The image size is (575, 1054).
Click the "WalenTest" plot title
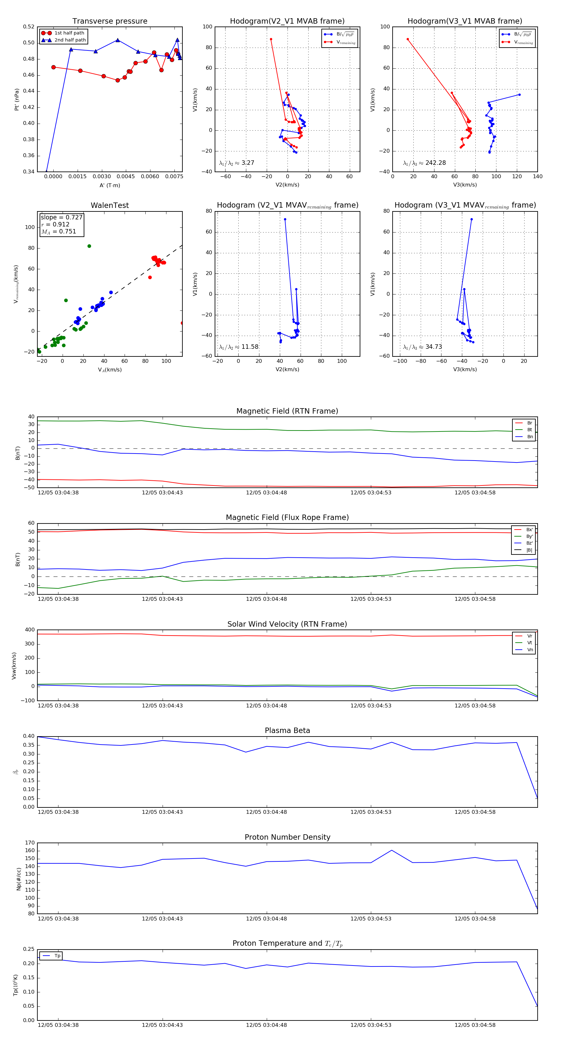(x=110, y=205)
